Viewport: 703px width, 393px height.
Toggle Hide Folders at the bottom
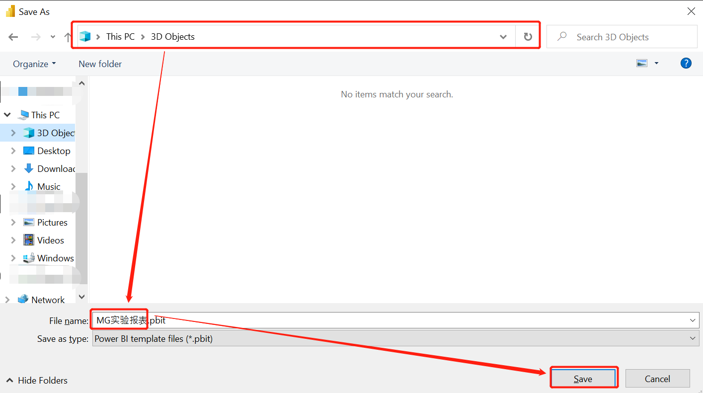[36, 380]
